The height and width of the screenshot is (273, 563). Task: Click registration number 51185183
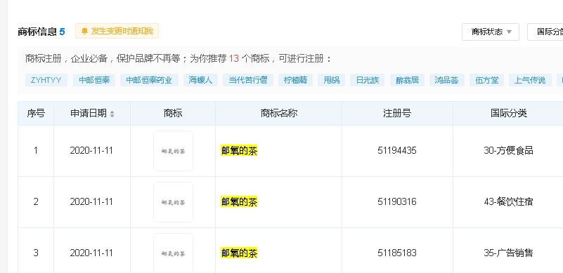point(396,253)
